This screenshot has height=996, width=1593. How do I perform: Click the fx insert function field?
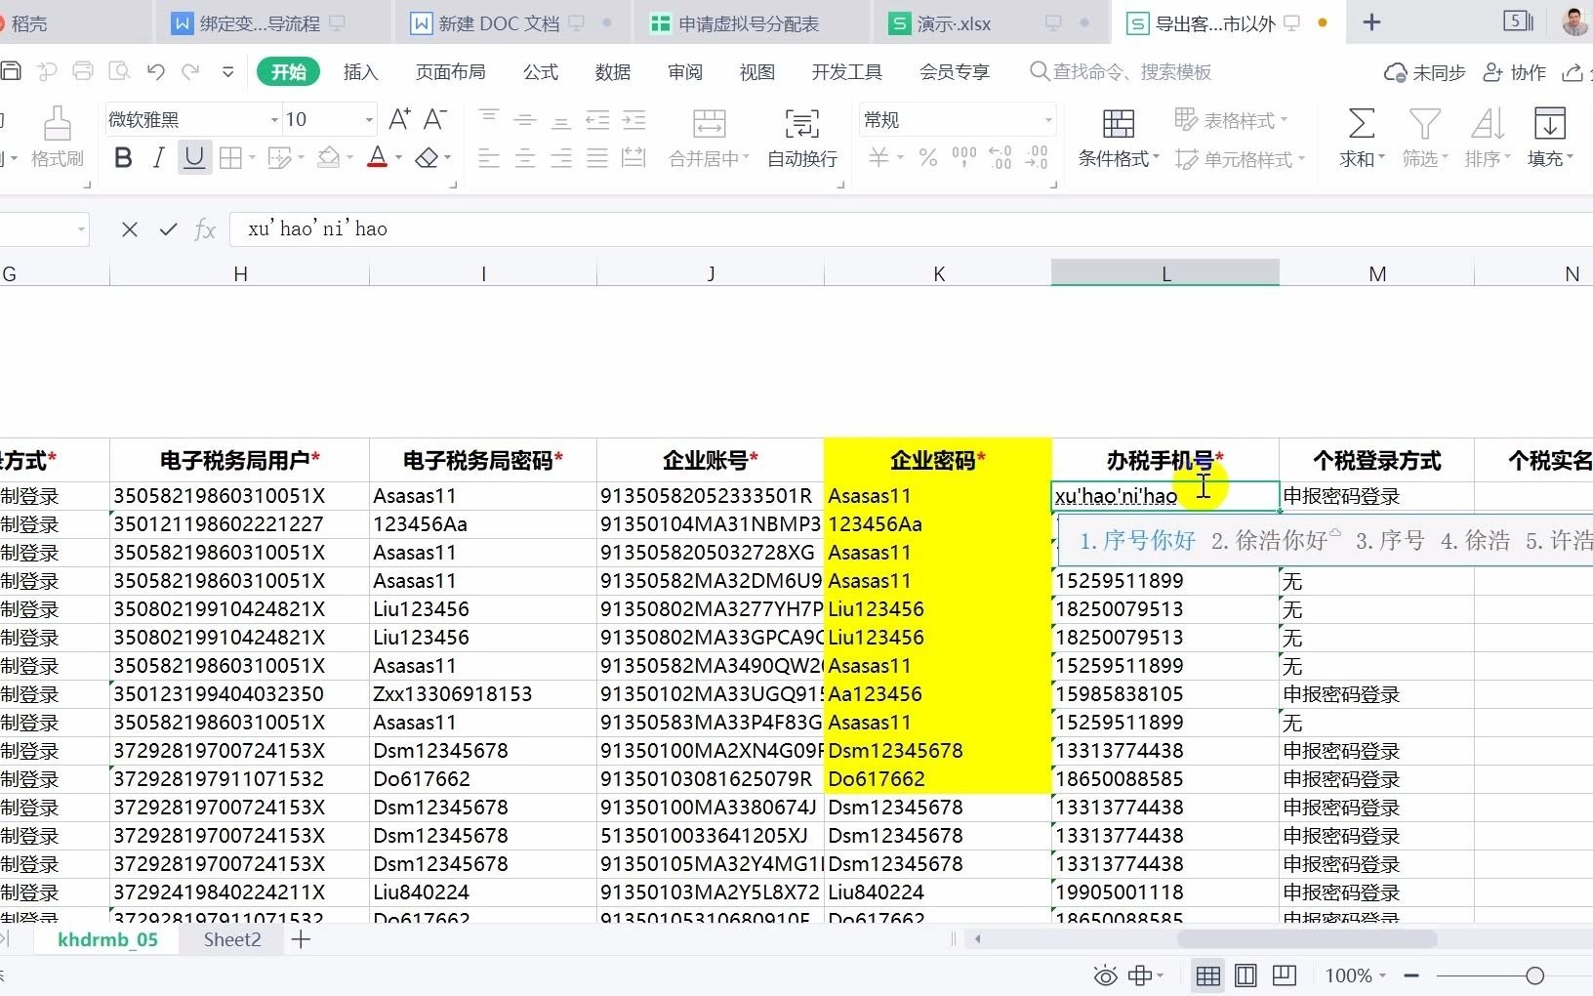206,228
